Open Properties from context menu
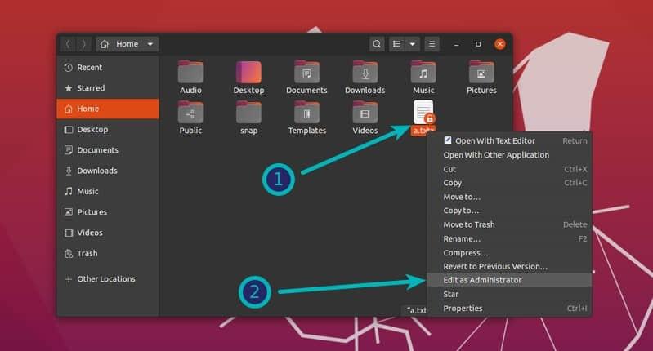This screenshot has width=653, height=351. [463, 309]
